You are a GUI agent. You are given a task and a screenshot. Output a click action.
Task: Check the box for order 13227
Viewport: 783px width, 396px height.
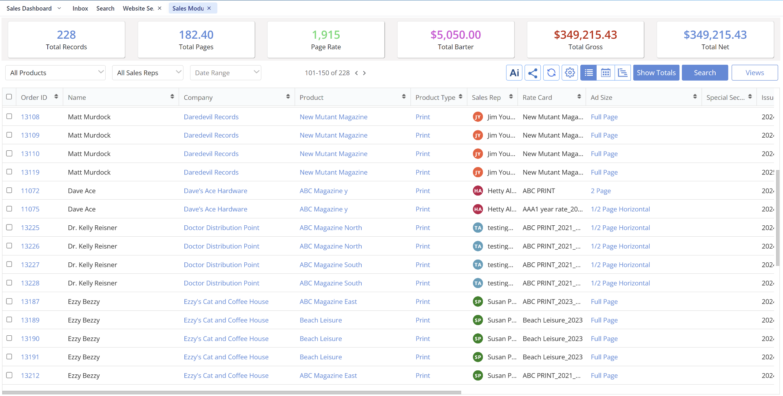[9, 264]
